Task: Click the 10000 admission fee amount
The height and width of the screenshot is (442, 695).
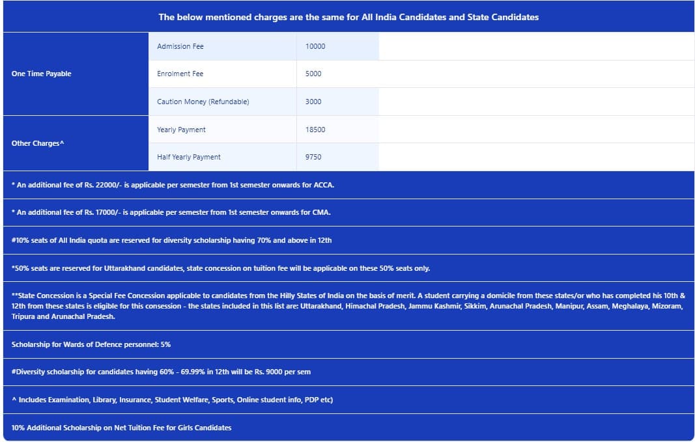Action: tap(315, 46)
